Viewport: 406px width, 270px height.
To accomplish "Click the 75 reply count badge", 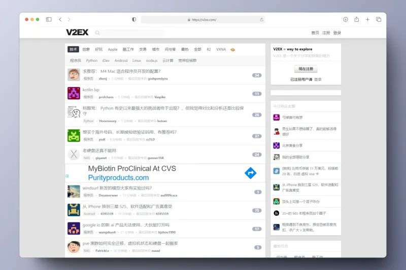I will coord(257,210).
